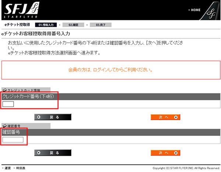Open the 運賃 footer link
Viewport: 221px width, 172px height.
8,168
